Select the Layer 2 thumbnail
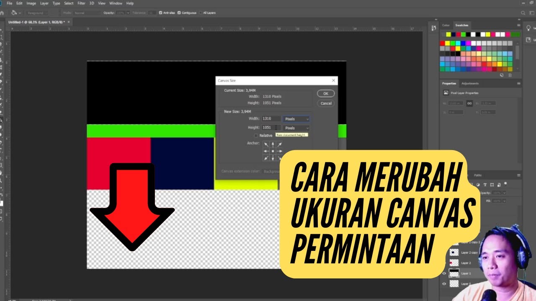The image size is (536, 301). coord(454,263)
